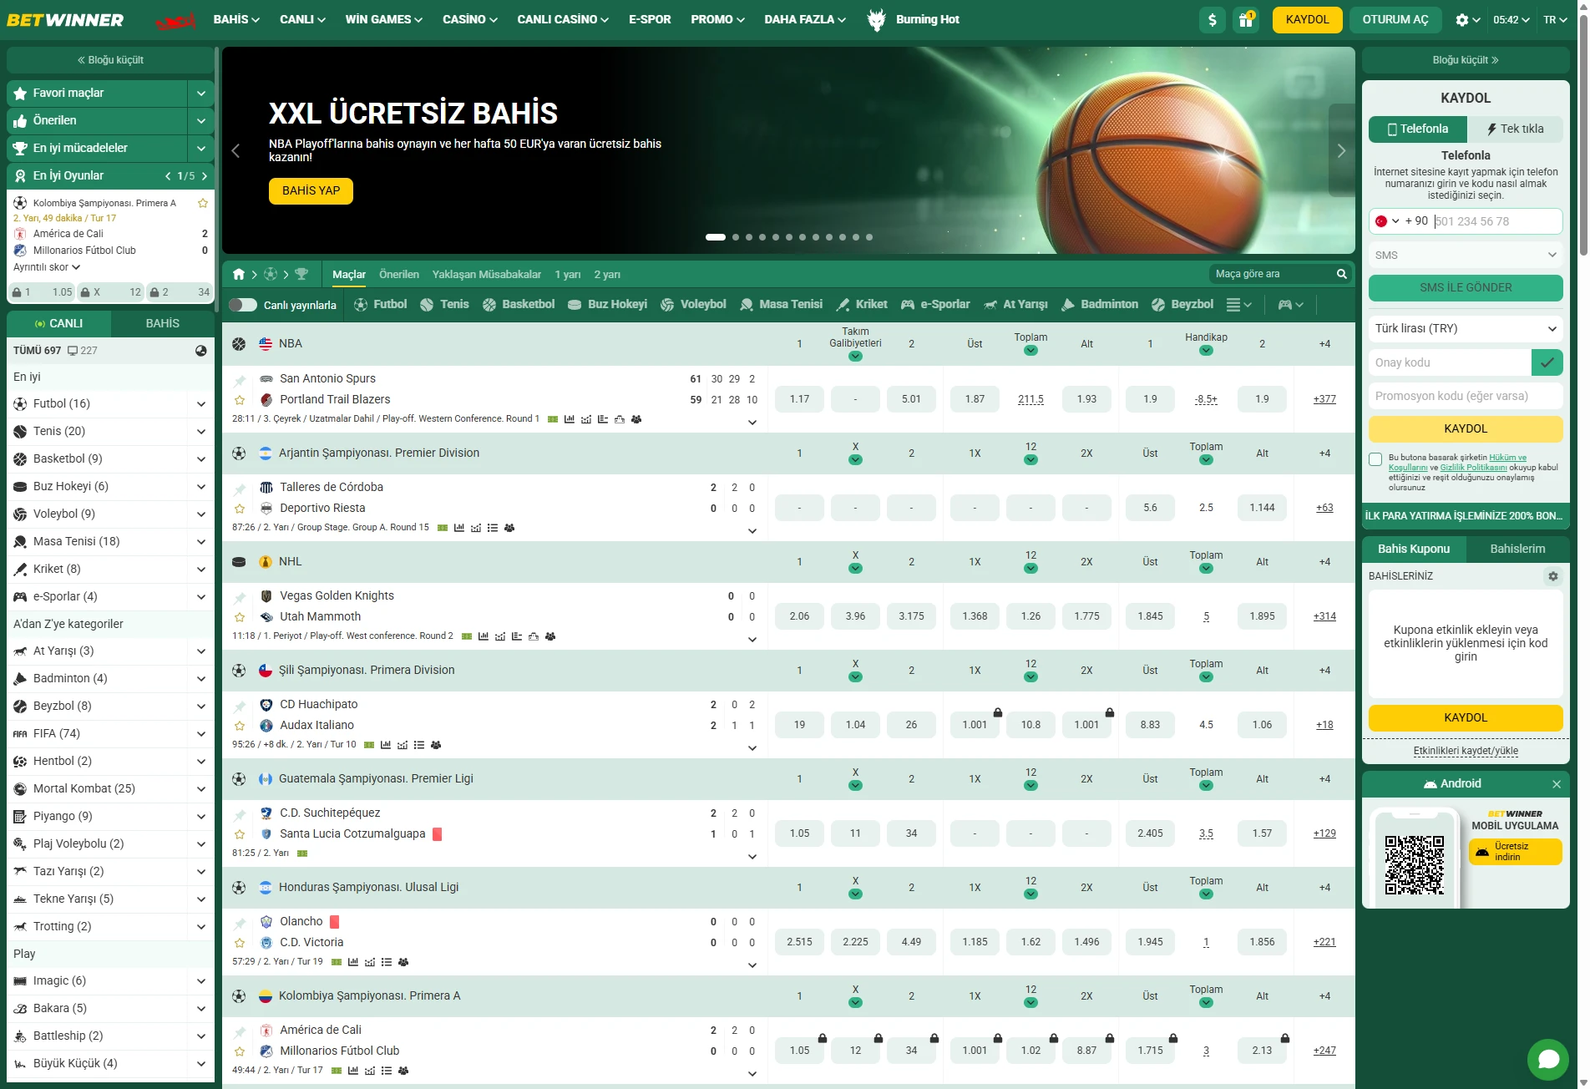The width and height of the screenshot is (1590, 1089).
Task: Open the TR language dropdown
Action: (x=1555, y=19)
